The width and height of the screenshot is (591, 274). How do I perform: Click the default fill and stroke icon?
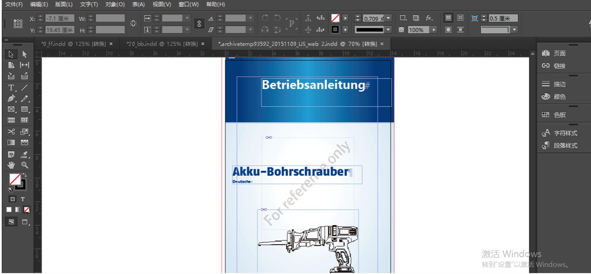pos(10,189)
